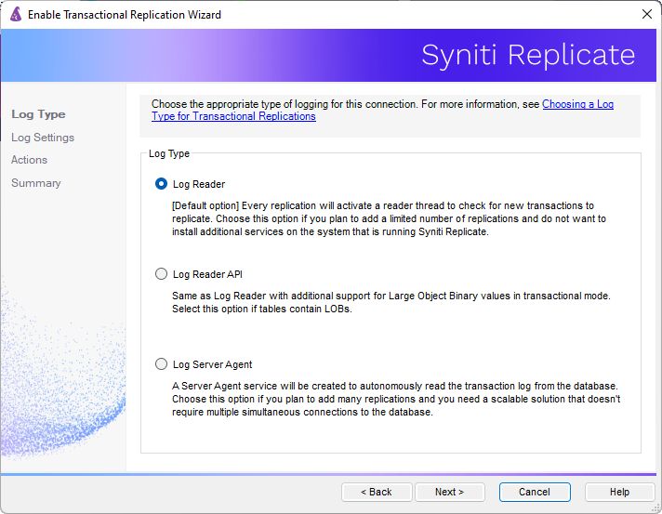Click the Log Server Agent description text
The image size is (662, 514).
[396, 399]
